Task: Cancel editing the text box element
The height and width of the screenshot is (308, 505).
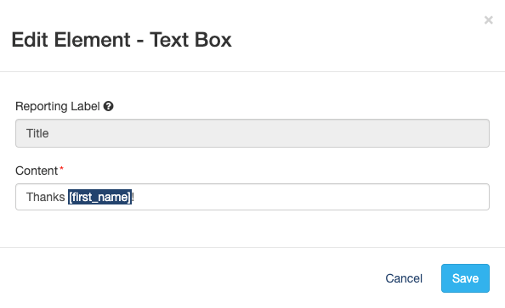Action: coord(404,278)
